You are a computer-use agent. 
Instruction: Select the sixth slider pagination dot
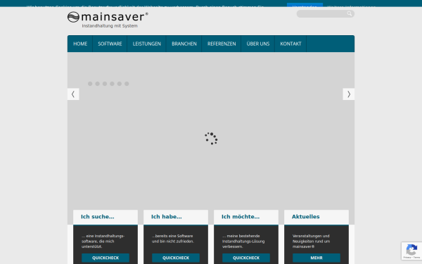127,84
